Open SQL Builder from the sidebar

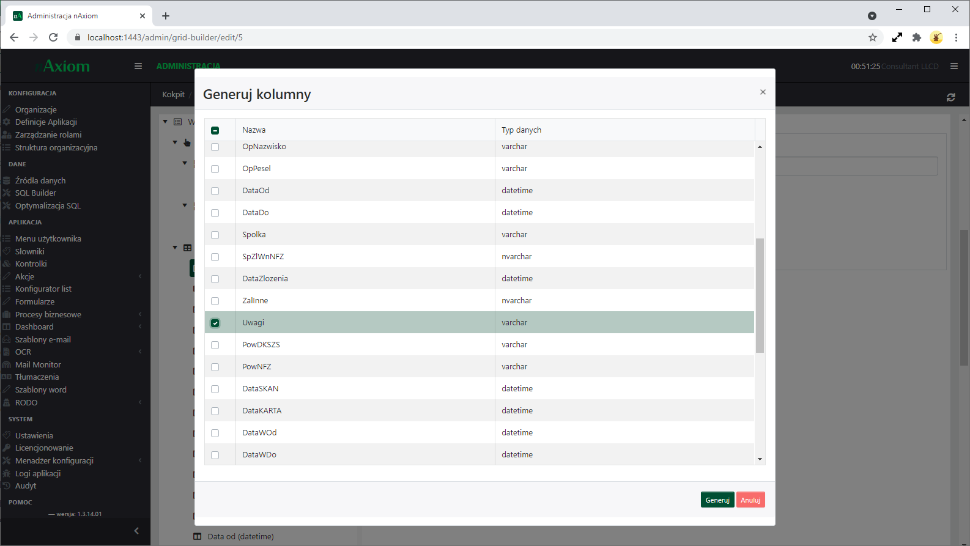(x=35, y=193)
